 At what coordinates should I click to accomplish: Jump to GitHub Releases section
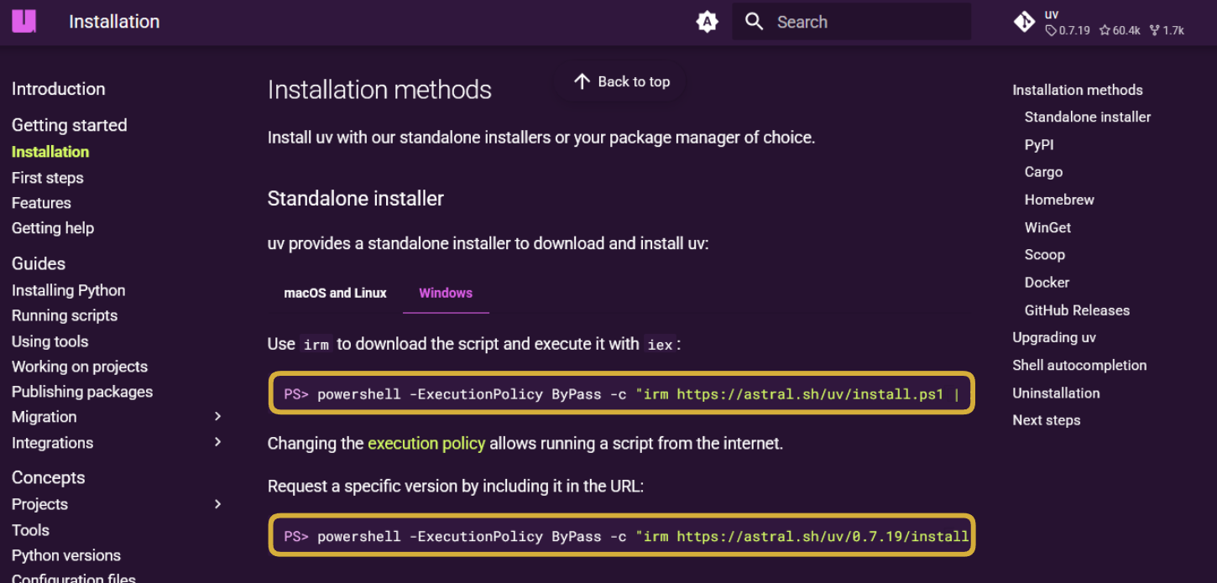tap(1077, 310)
